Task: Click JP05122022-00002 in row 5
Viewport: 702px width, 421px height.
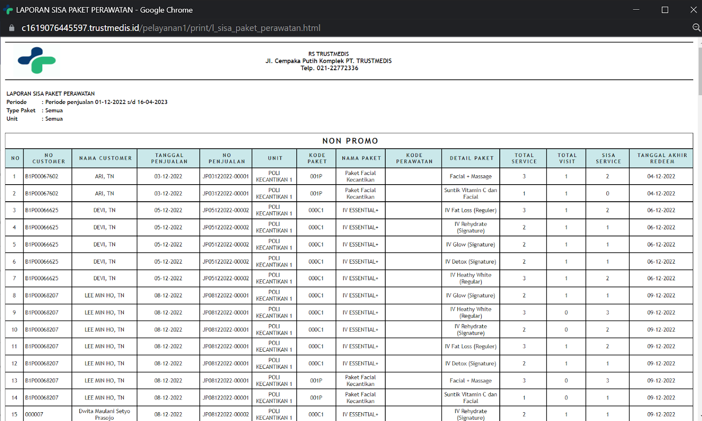Action: coord(226,244)
